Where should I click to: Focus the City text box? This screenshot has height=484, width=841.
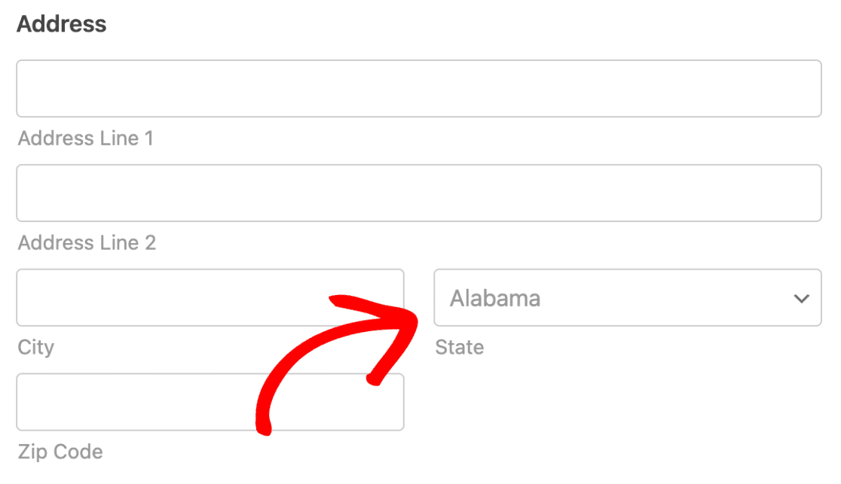[210, 297]
